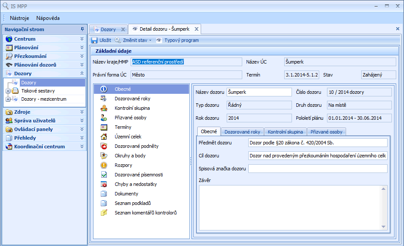
Task: Click the Plánování dozorů icon
Action: click(x=9, y=65)
